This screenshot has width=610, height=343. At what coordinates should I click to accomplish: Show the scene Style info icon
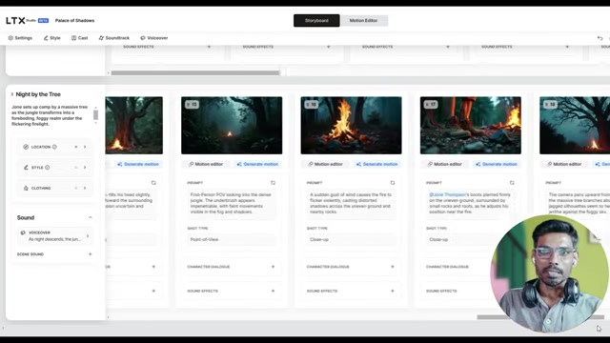point(47,168)
